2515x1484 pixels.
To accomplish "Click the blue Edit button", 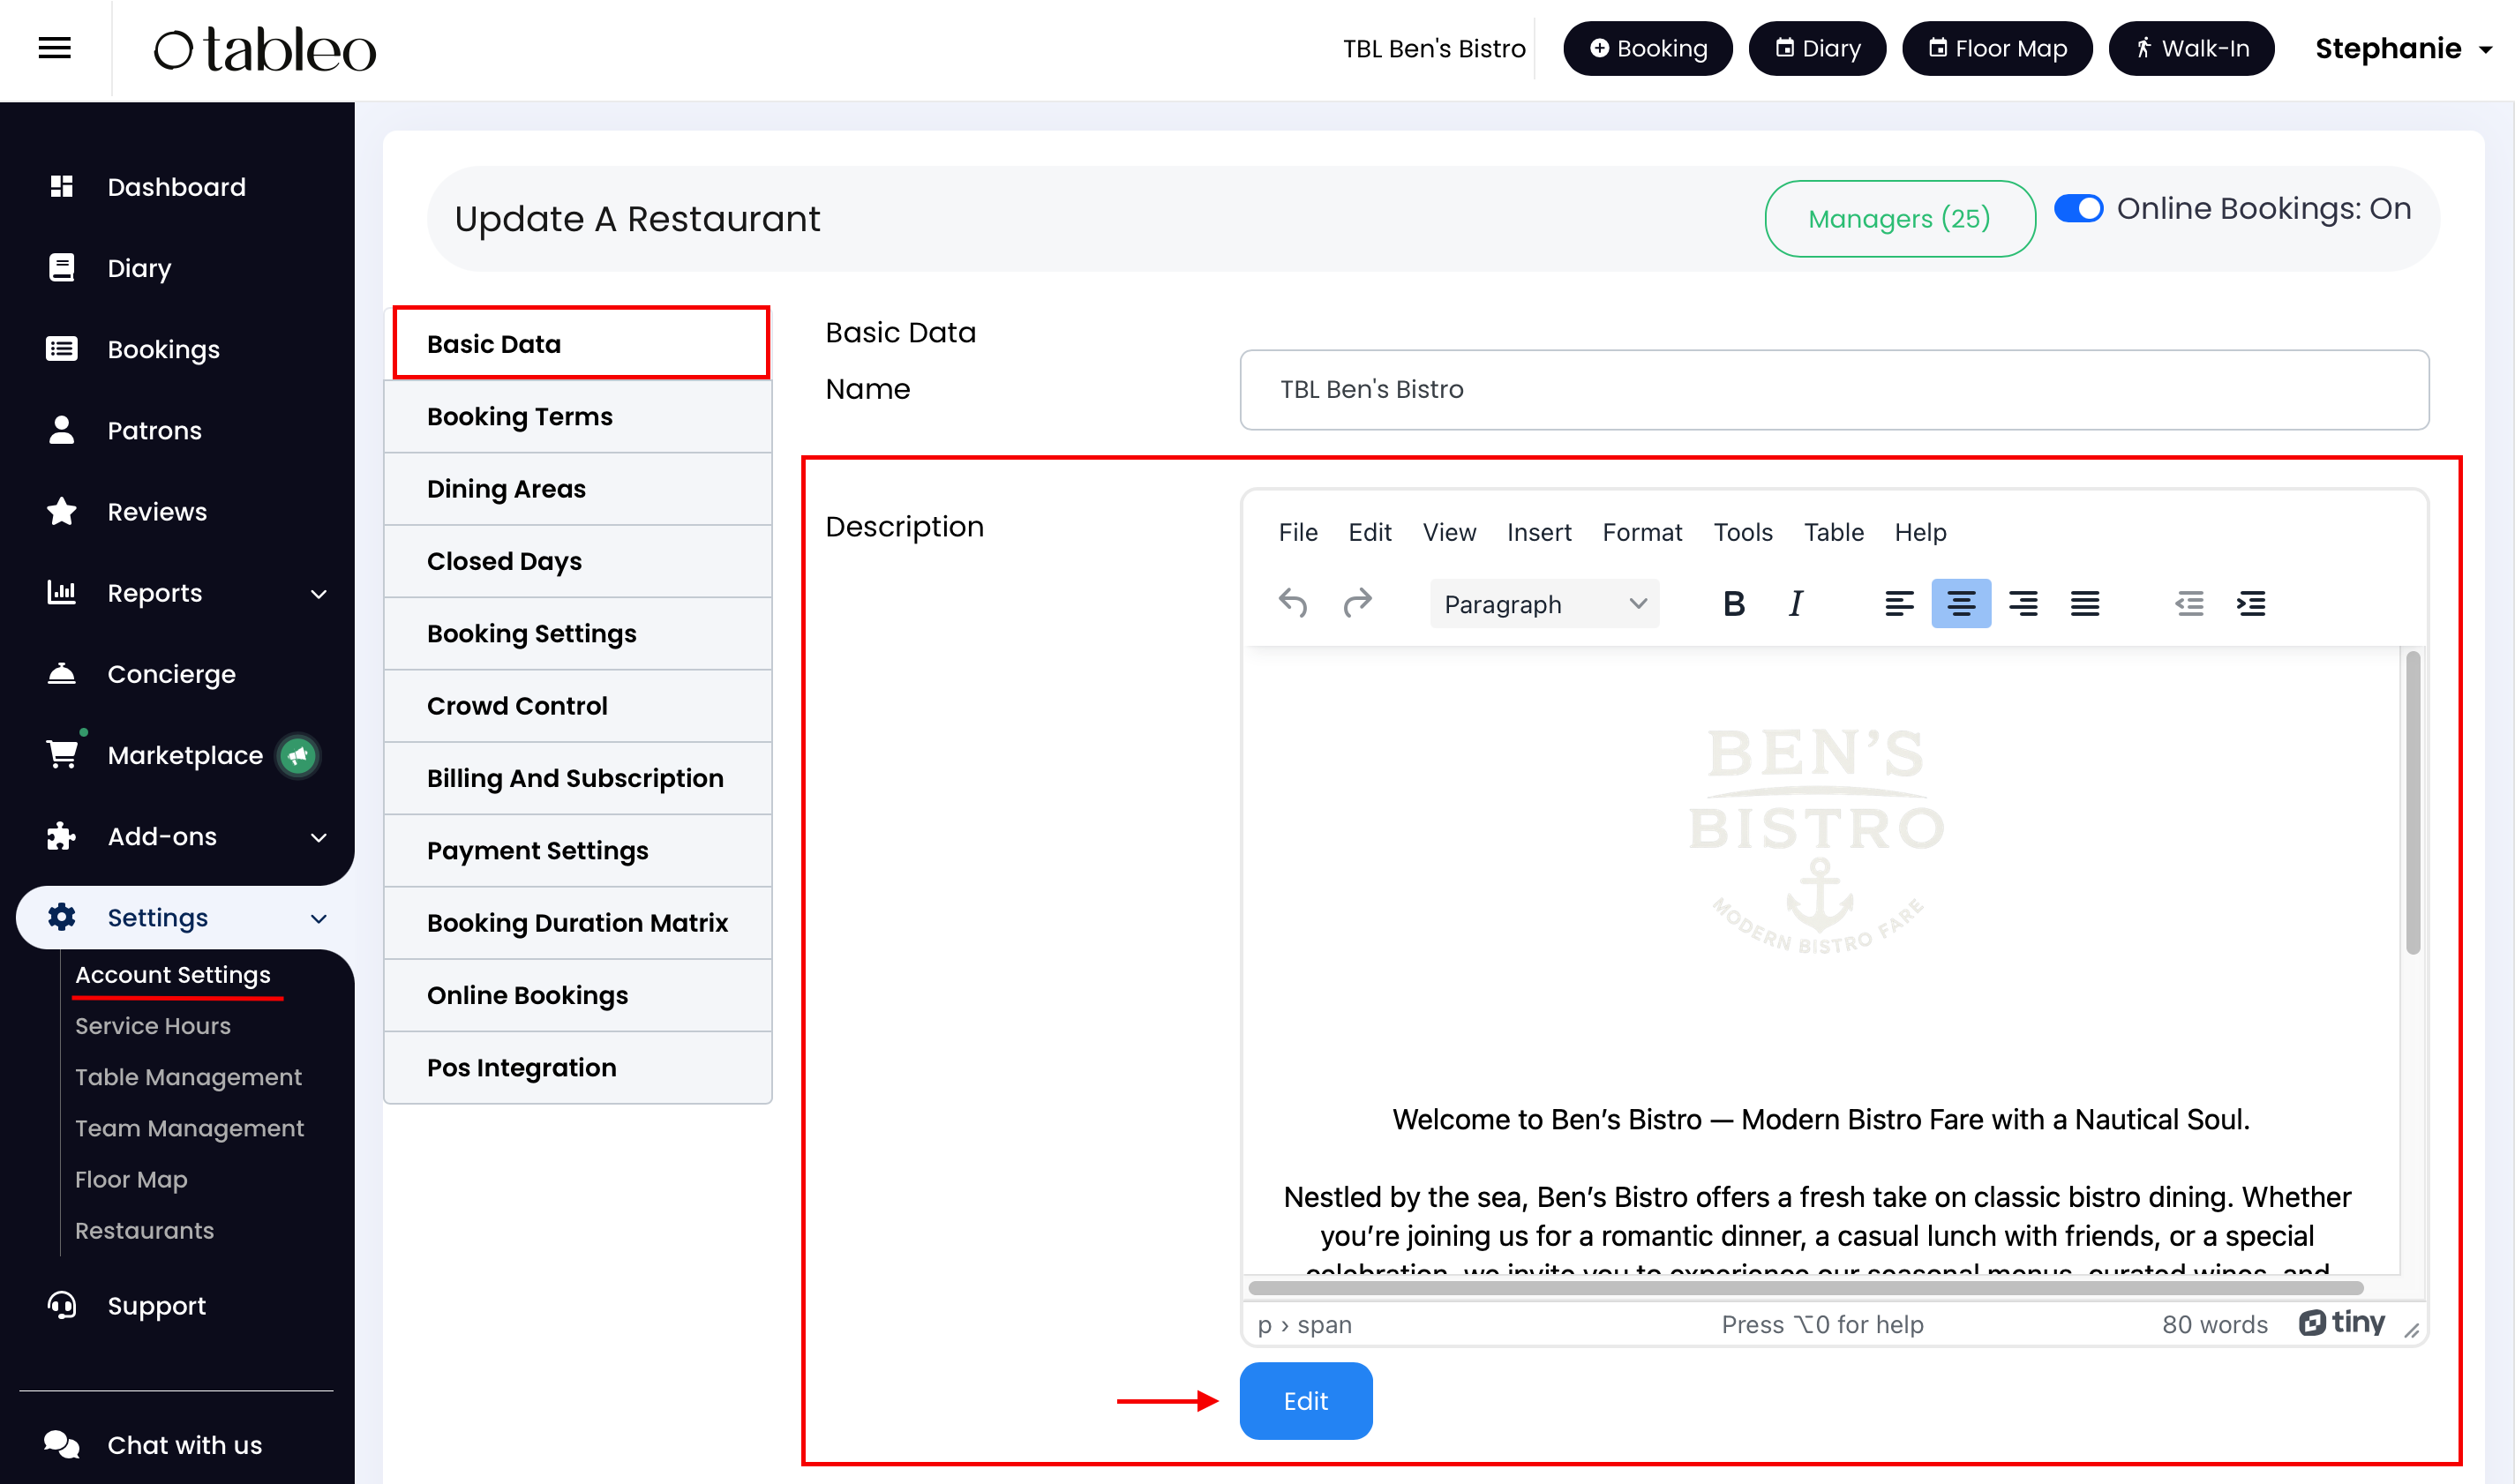I will (1305, 1400).
